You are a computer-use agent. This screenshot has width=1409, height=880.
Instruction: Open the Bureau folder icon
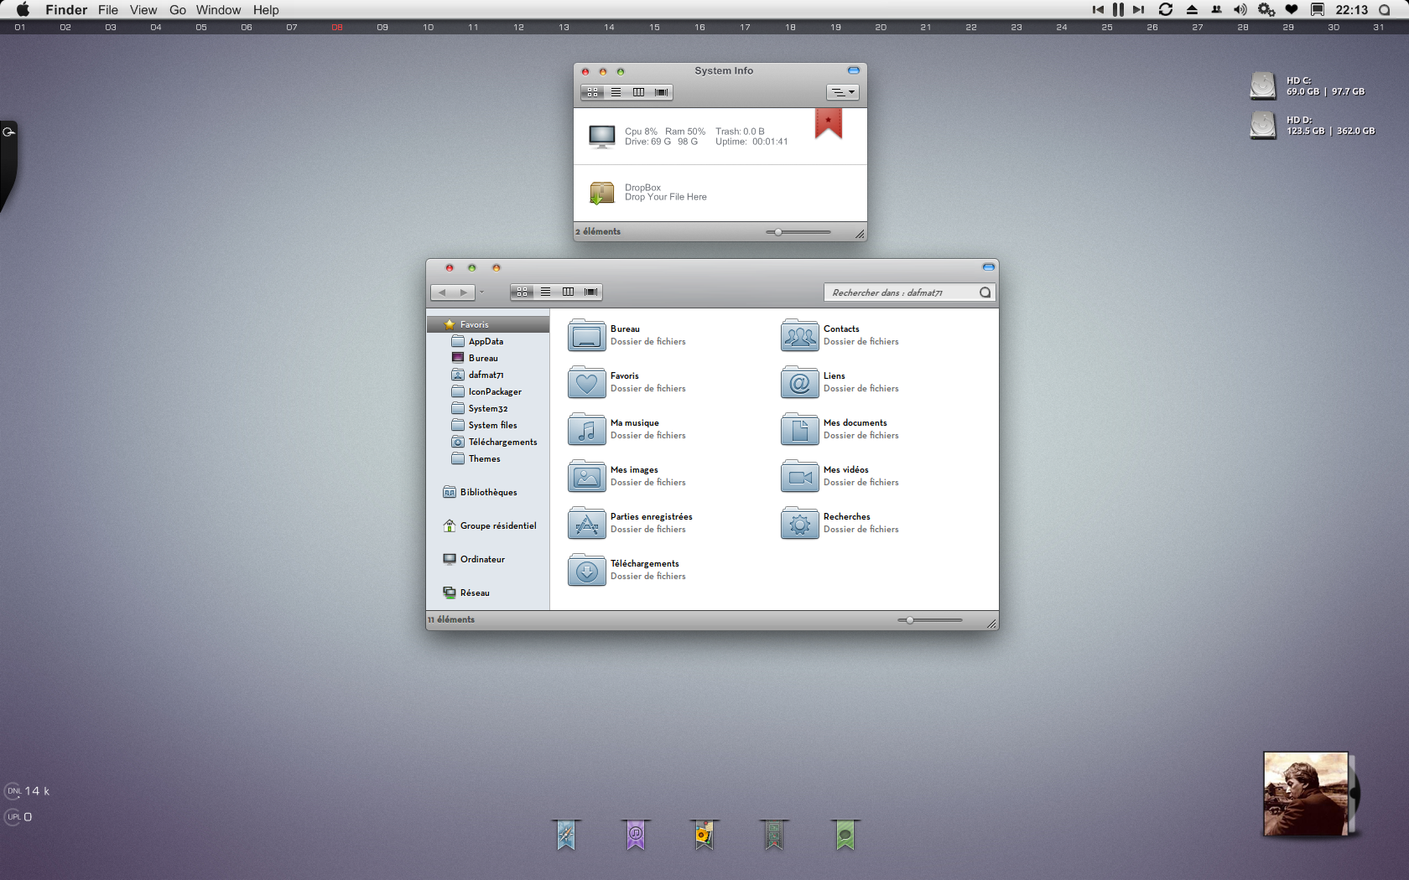[x=586, y=335]
